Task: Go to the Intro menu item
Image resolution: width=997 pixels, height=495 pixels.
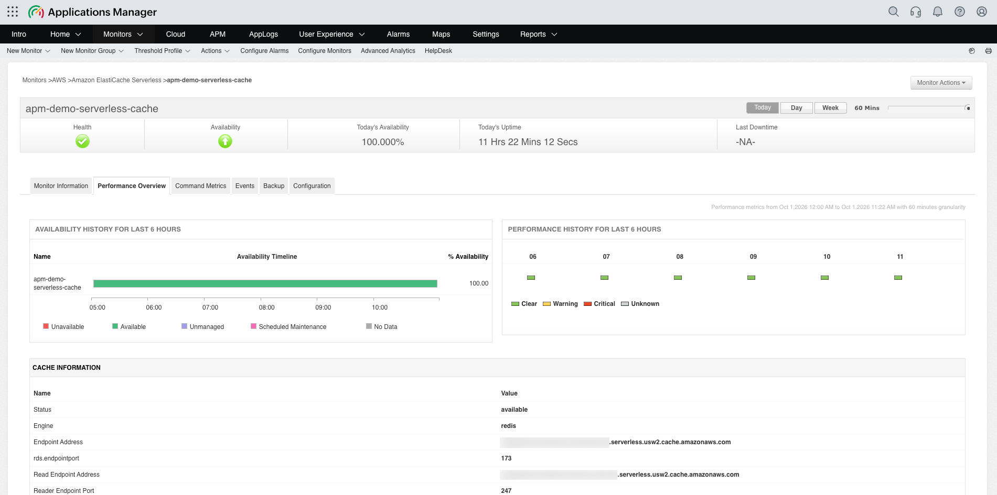Action: (x=19, y=34)
